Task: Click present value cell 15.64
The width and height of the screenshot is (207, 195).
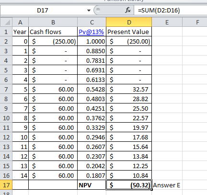Action: [129, 147]
